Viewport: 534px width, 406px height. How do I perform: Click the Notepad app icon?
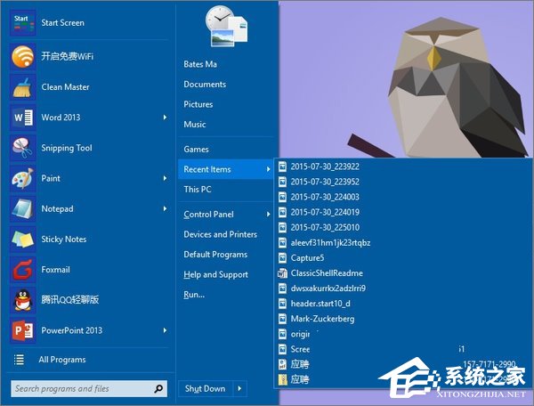[x=22, y=208]
